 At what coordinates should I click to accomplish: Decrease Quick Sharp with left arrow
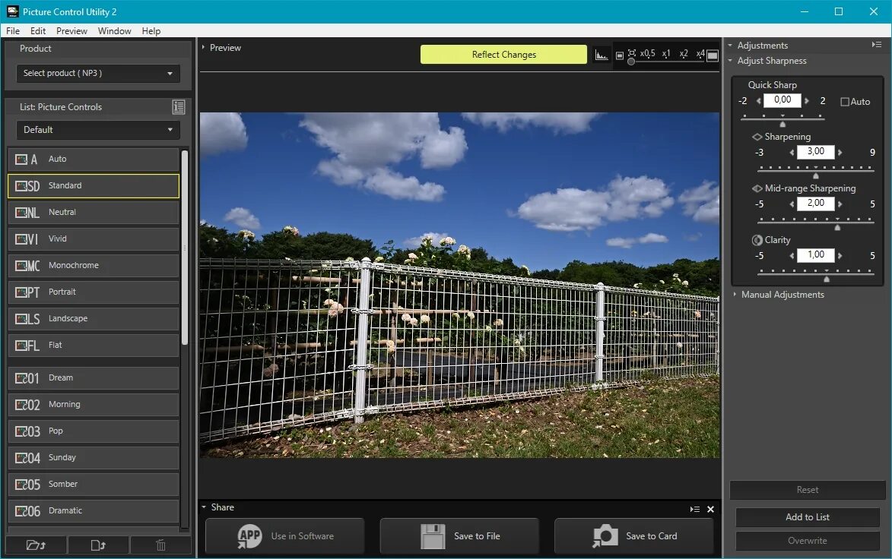tap(758, 100)
